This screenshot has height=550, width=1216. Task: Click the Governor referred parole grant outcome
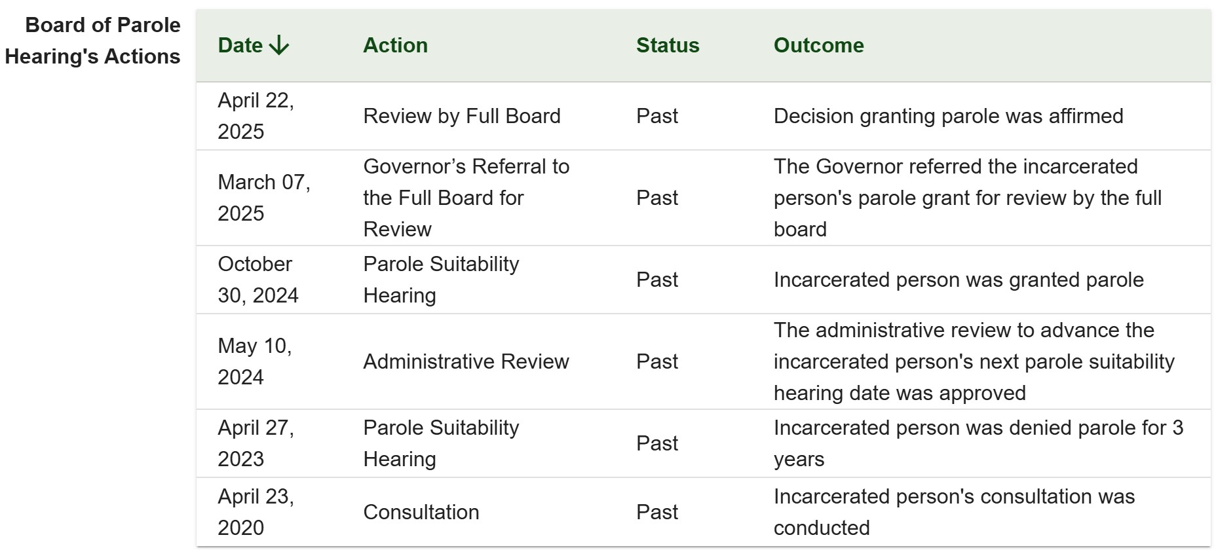click(x=967, y=198)
